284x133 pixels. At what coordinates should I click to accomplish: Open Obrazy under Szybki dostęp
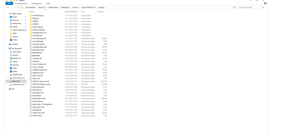pyautogui.click(x=15, y=27)
